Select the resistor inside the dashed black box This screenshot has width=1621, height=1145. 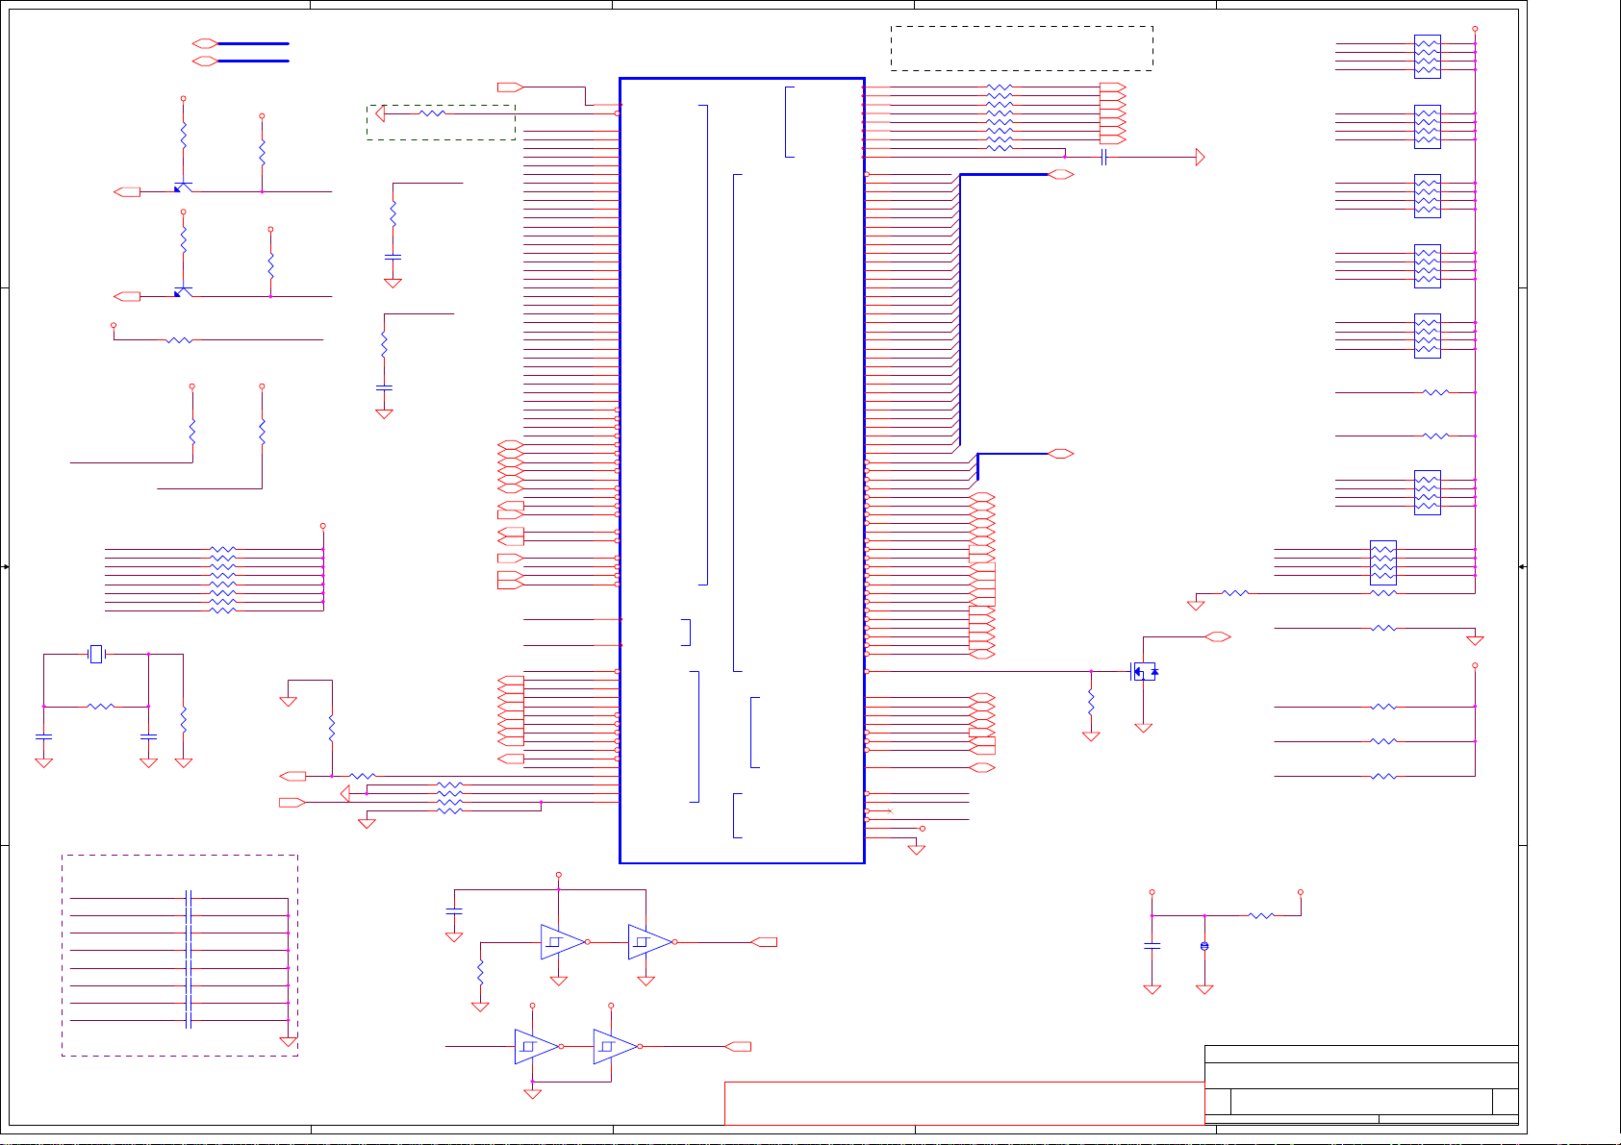tap(433, 113)
